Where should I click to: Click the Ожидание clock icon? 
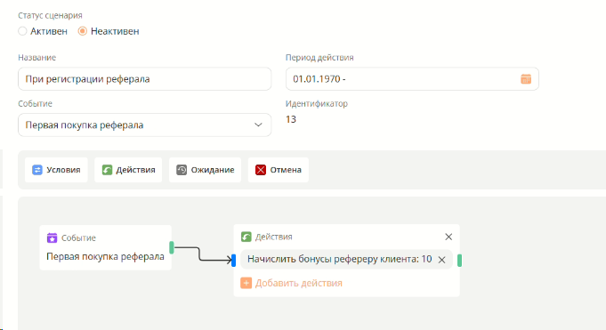(x=182, y=170)
